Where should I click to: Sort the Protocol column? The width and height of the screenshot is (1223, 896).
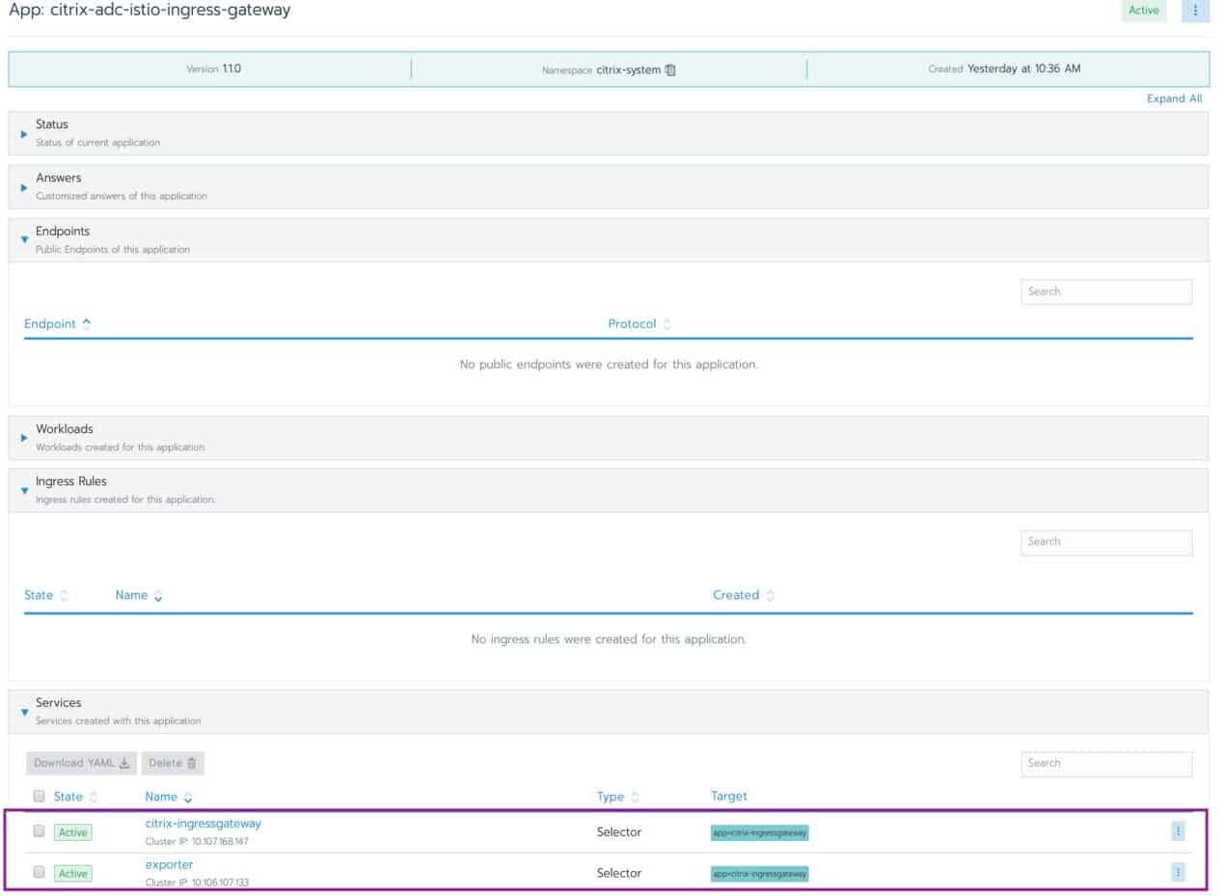click(x=639, y=324)
